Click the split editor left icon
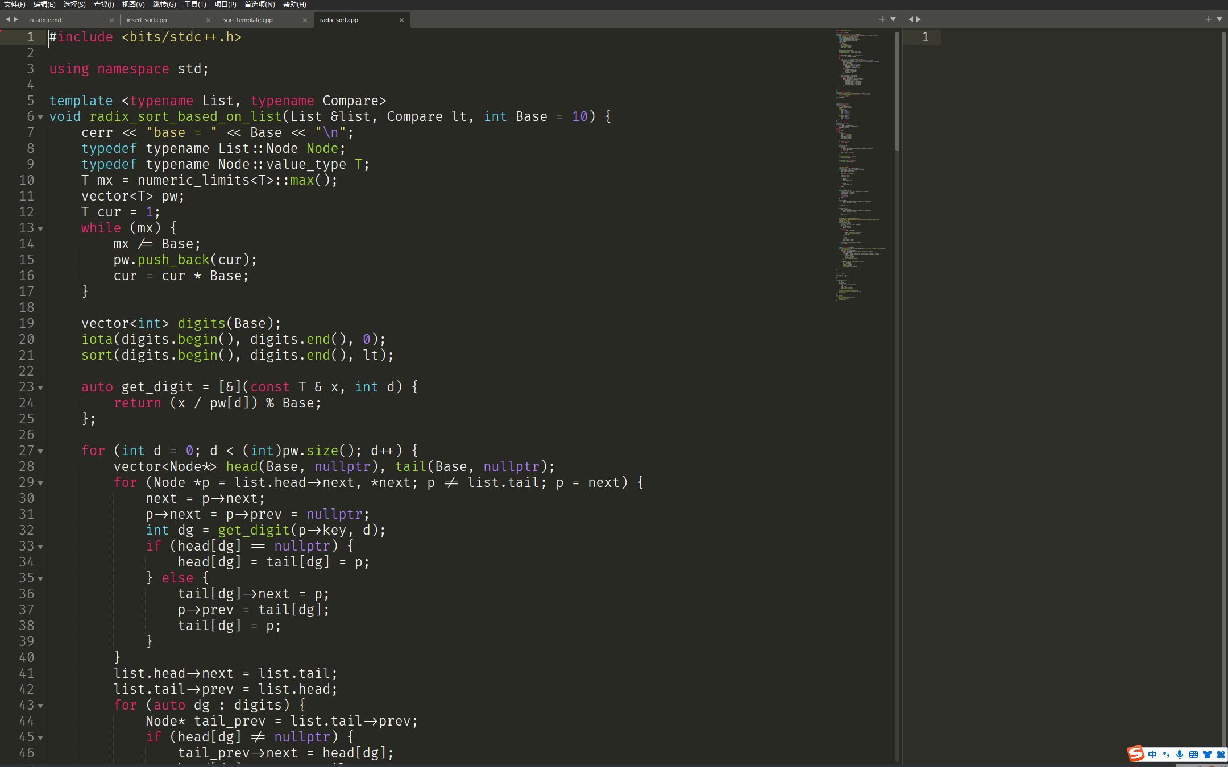Image resolution: width=1228 pixels, height=767 pixels. tap(911, 19)
